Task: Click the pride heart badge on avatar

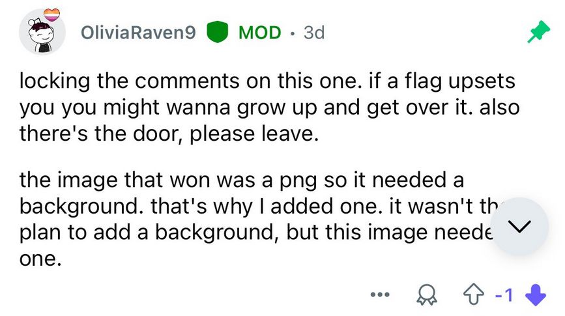Action: click(51, 15)
